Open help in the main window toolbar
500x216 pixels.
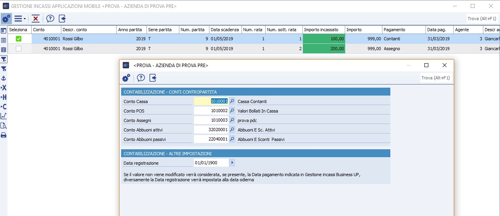tap(50, 19)
